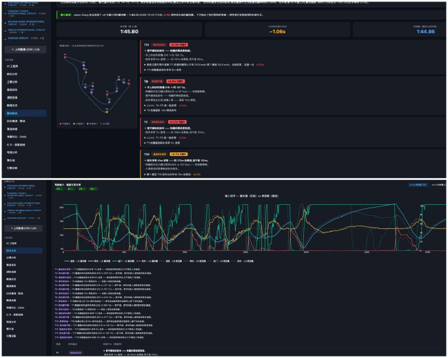Expand the T11 card's last disclosure row

point(164,70)
